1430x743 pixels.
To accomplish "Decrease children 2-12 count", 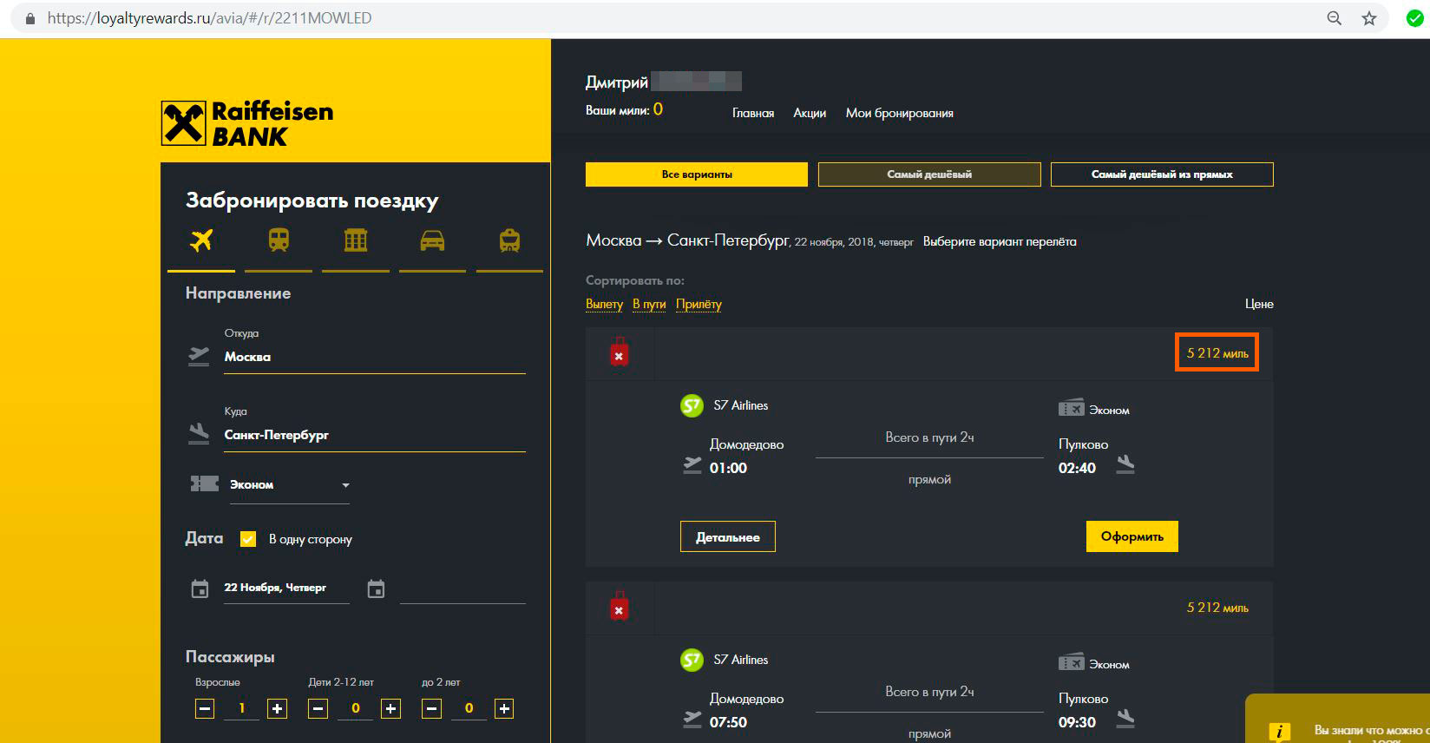I will click(318, 709).
